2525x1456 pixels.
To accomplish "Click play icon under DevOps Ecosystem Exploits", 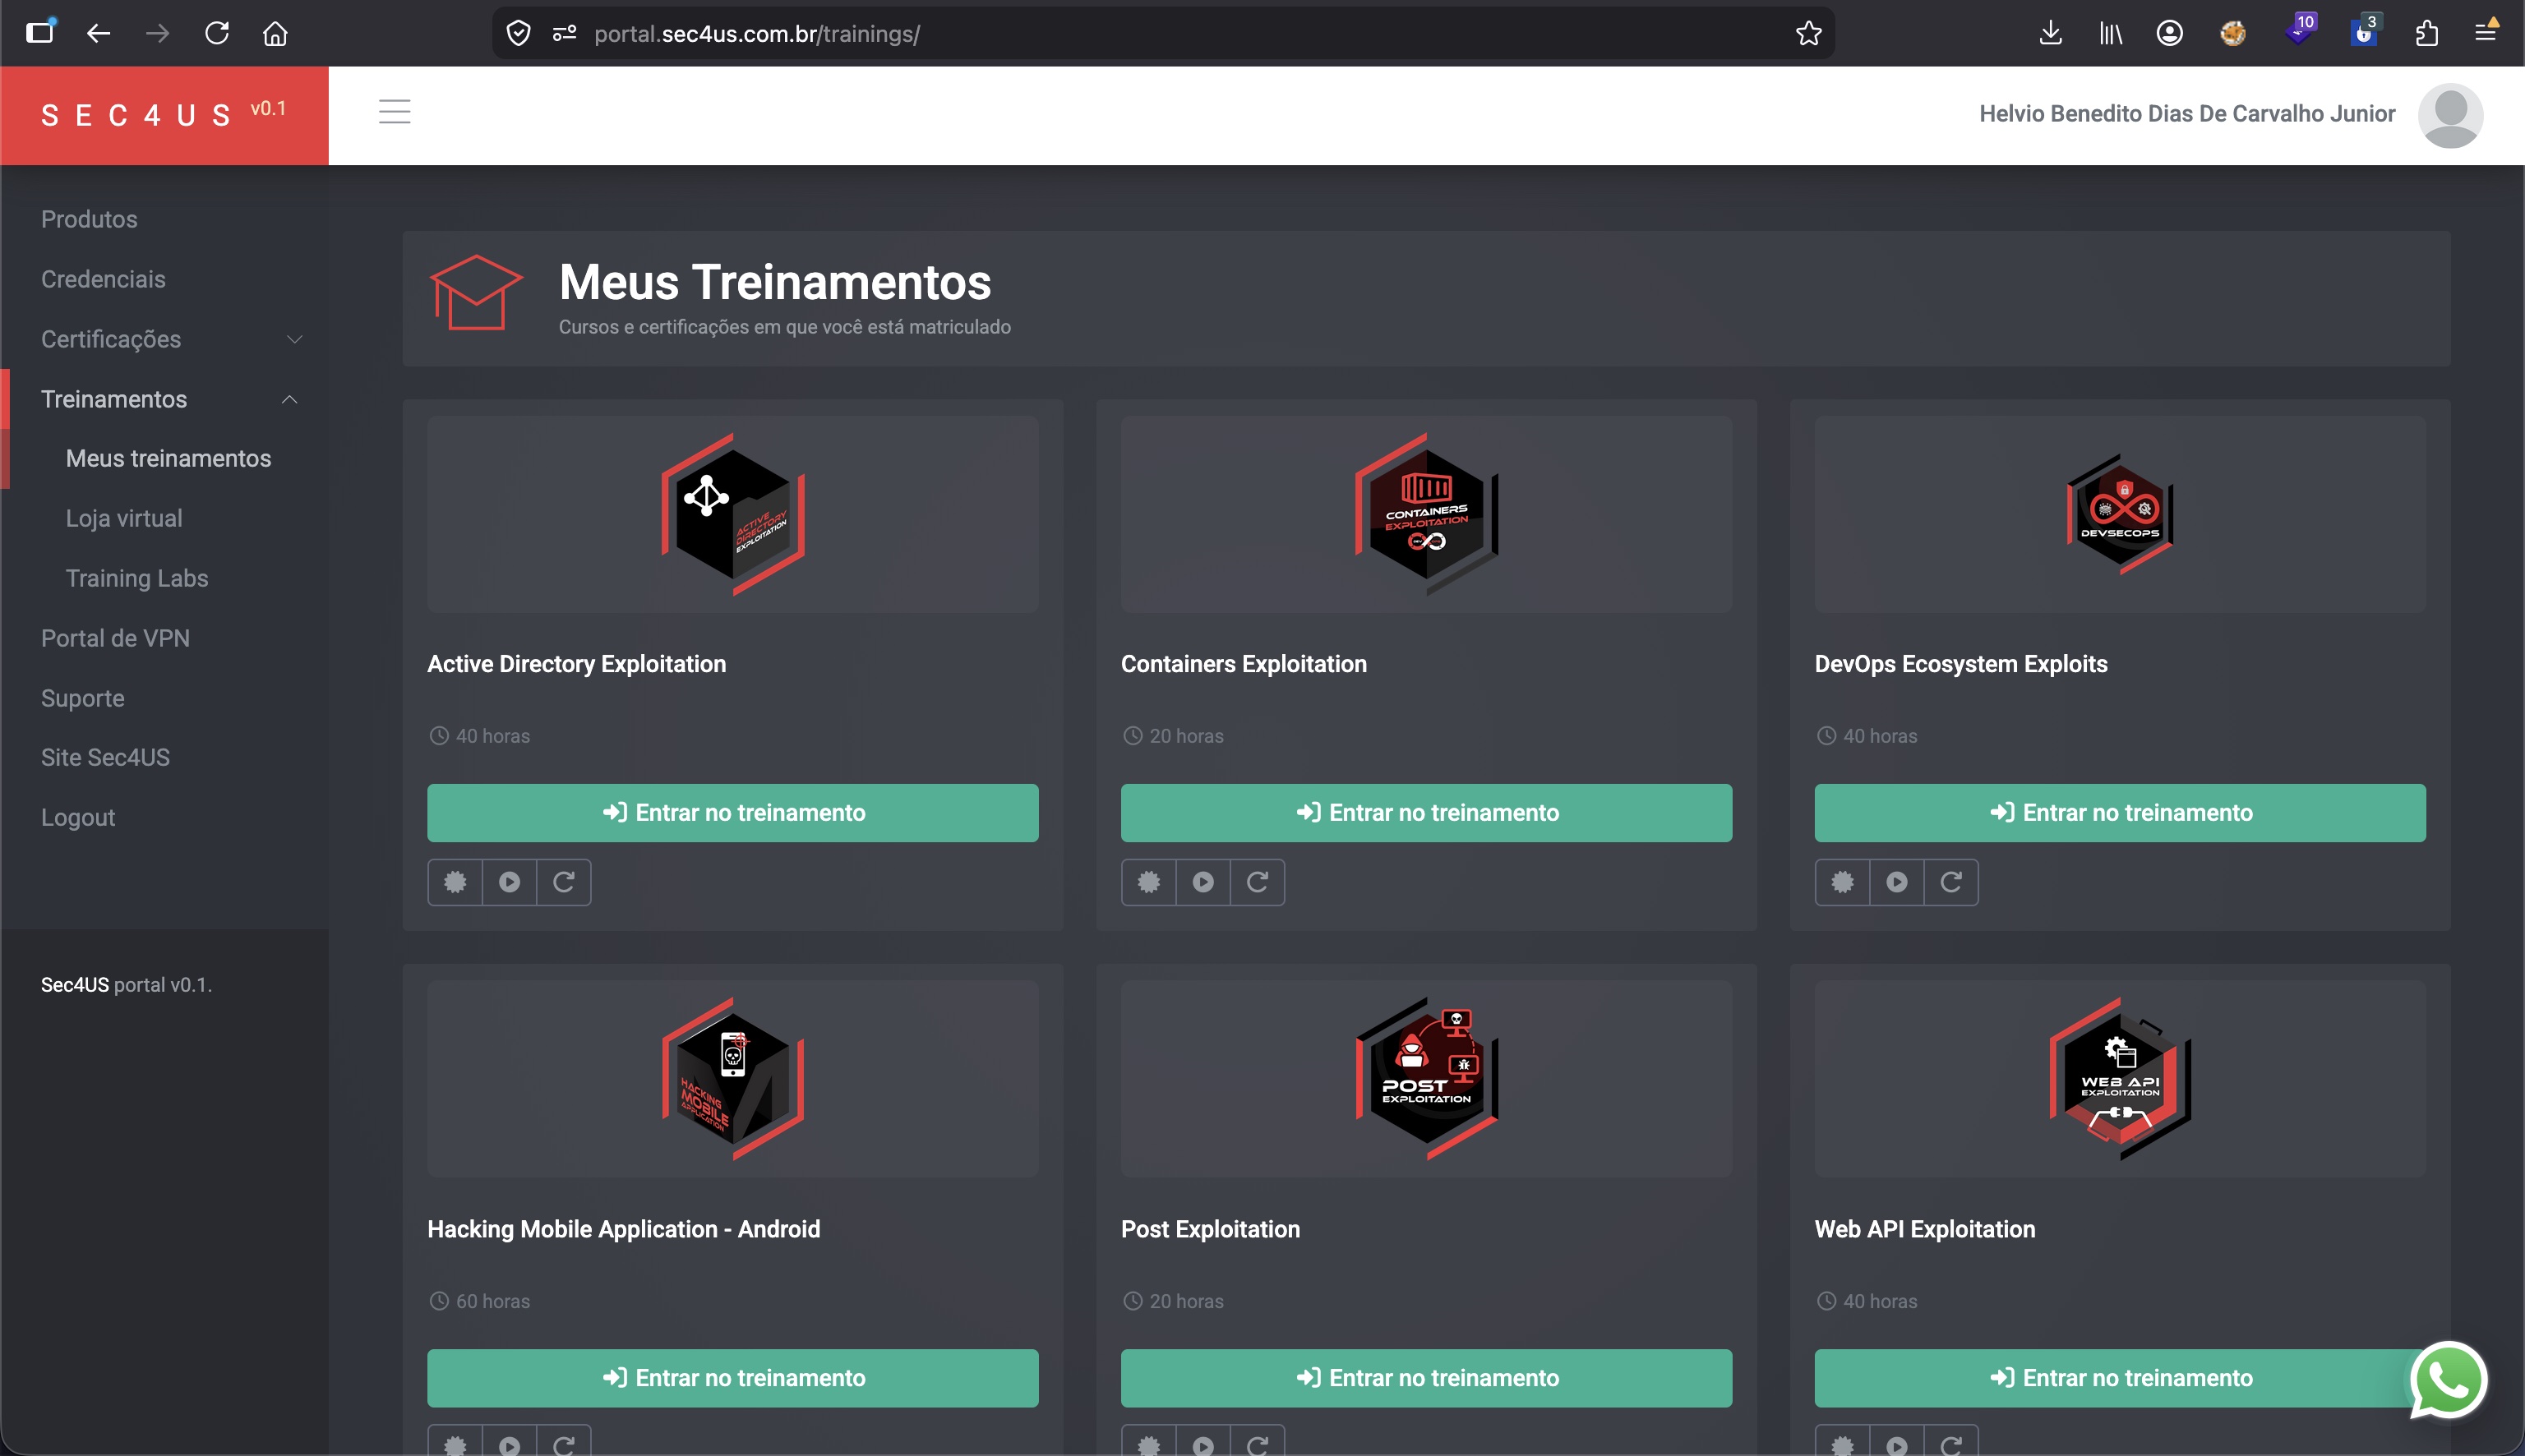I will [x=1897, y=882].
